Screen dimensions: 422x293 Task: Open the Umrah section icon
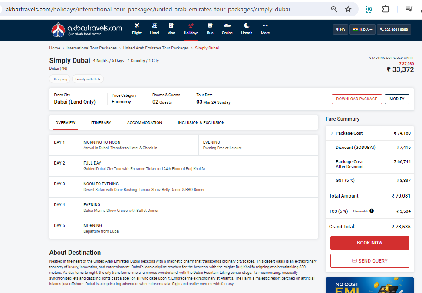click(x=247, y=26)
